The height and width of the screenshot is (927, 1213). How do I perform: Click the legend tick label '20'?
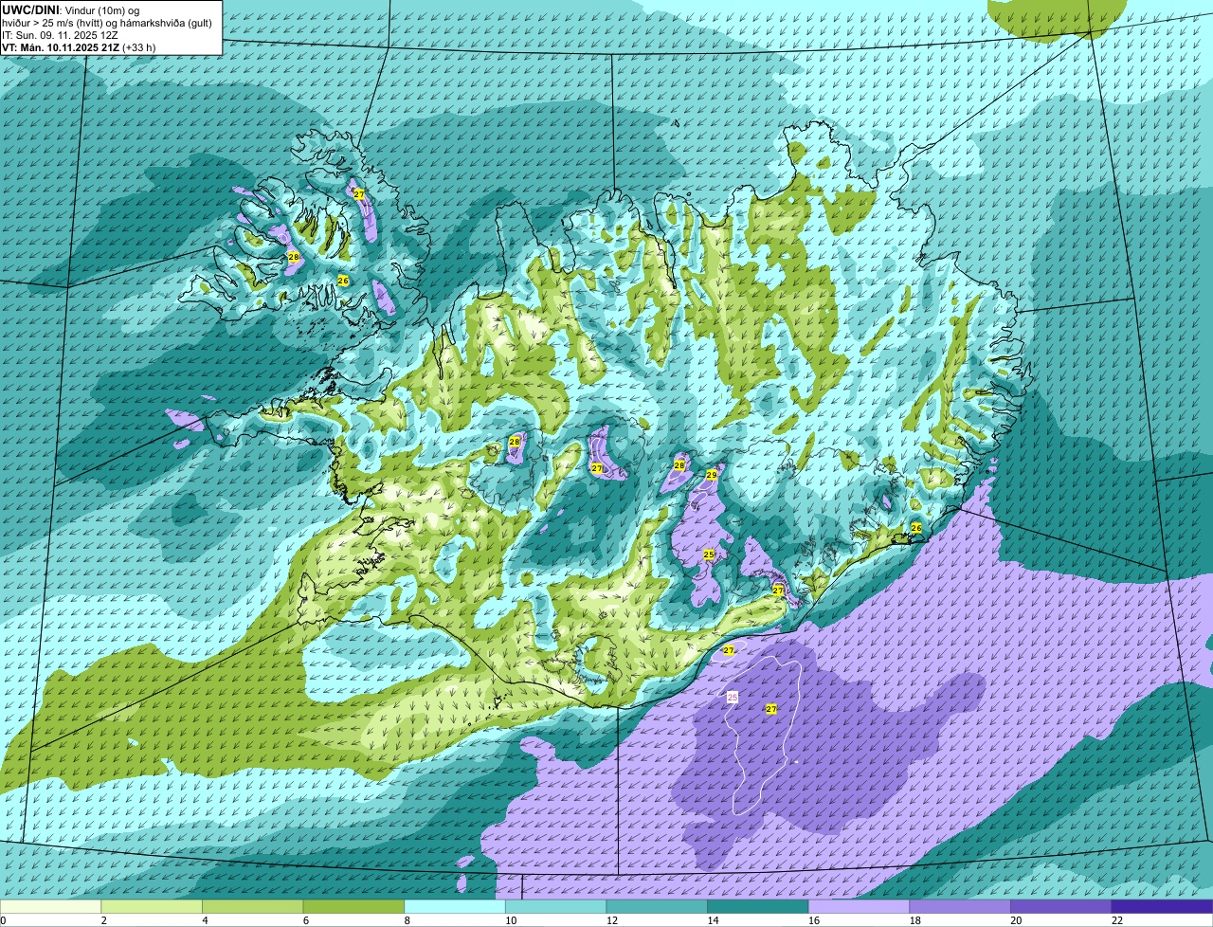click(1017, 920)
